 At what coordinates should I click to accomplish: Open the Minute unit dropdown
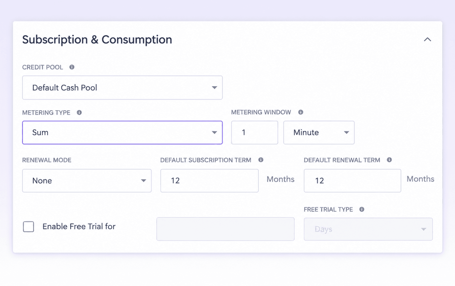pos(319,133)
